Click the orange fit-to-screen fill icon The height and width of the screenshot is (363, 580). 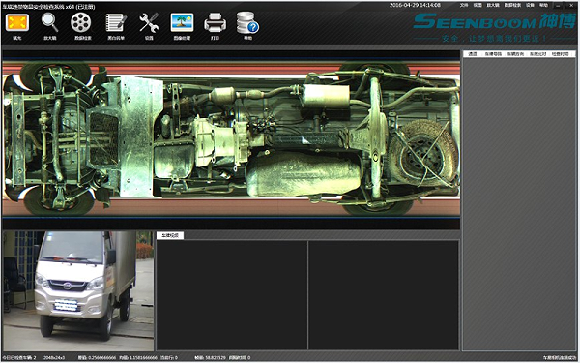click(x=17, y=23)
